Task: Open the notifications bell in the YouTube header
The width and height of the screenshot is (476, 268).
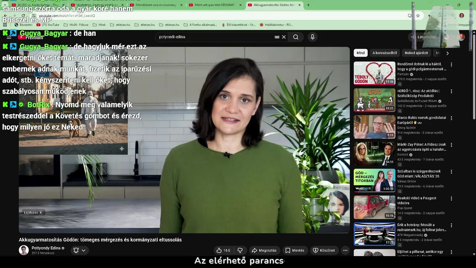Action: [x=447, y=37]
